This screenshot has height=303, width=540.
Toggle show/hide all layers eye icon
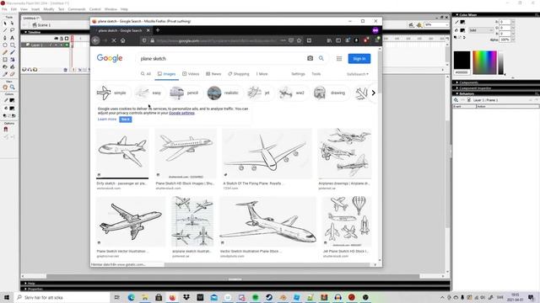[57, 38]
